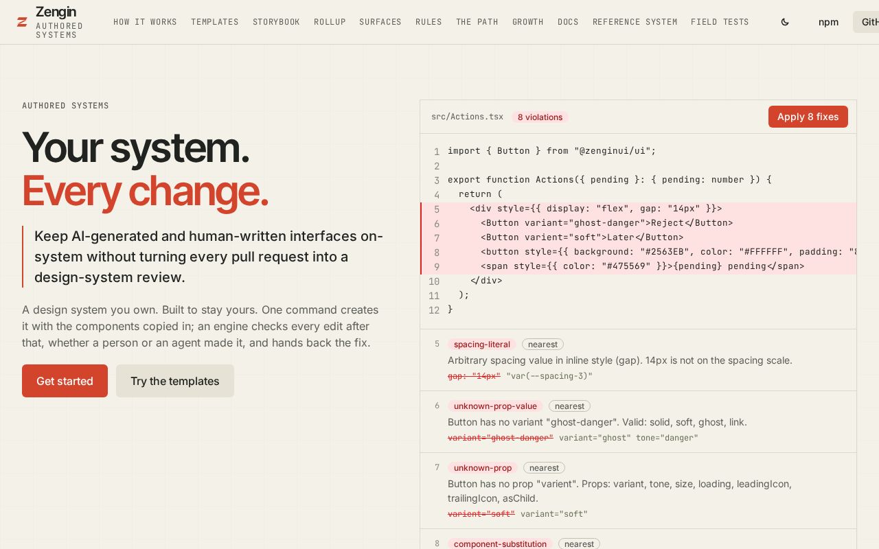
Task: Select Rollup in the top navigation
Action: click(x=330, y=22)
